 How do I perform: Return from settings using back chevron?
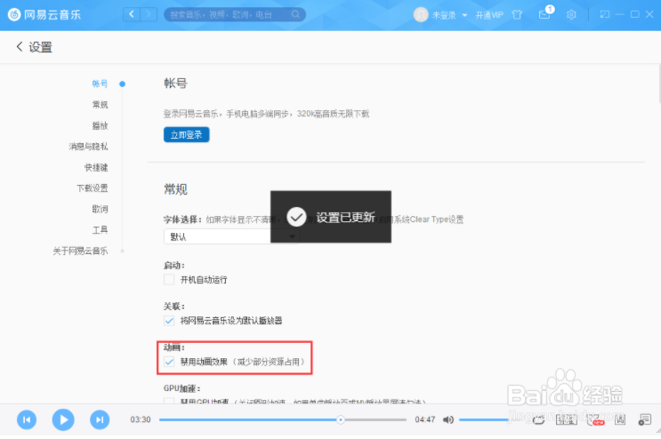[19, 47]
